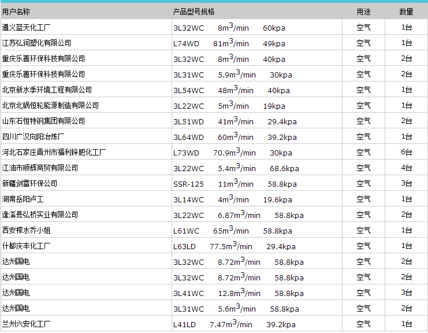Screen dimensions: 428x333
Task: Click 3台 in the 新疆剑雷环保公司 row
Action: 406,183
